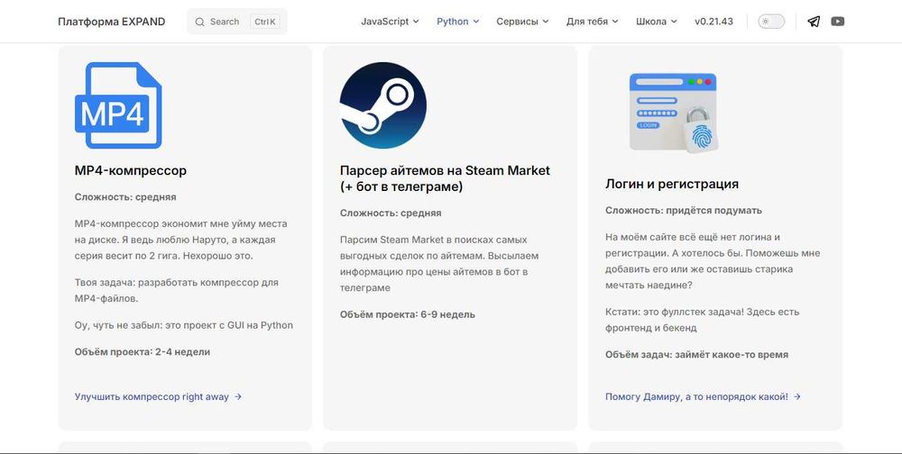
Task: Expand the Python dropdown menu
Action: (458, 22)
